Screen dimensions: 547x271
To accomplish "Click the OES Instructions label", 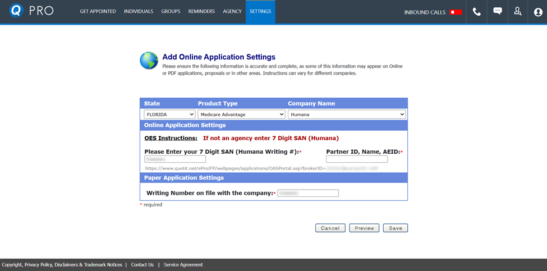I will click(x=171, y=138).
